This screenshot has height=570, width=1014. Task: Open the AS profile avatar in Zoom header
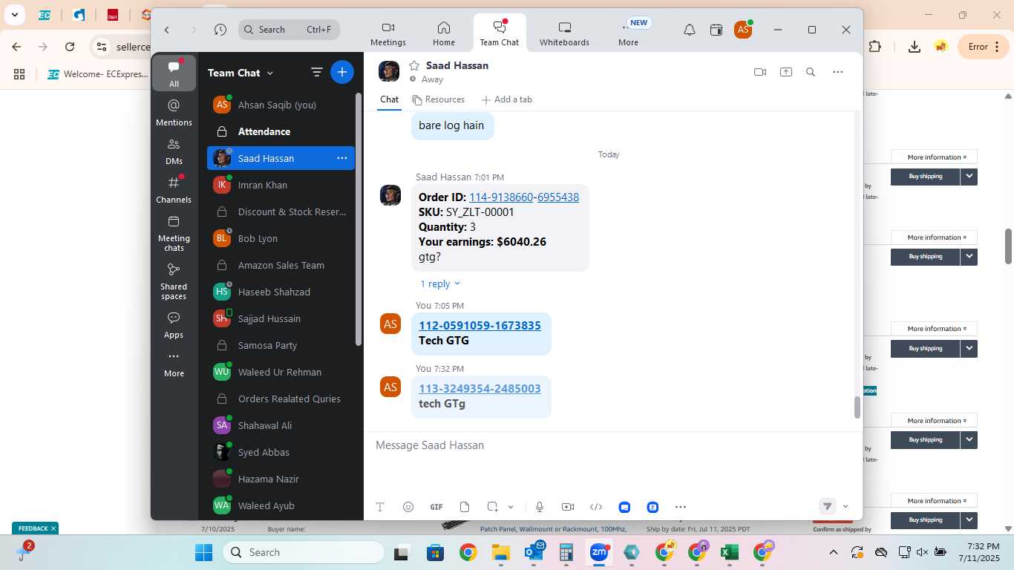point(743,30)
